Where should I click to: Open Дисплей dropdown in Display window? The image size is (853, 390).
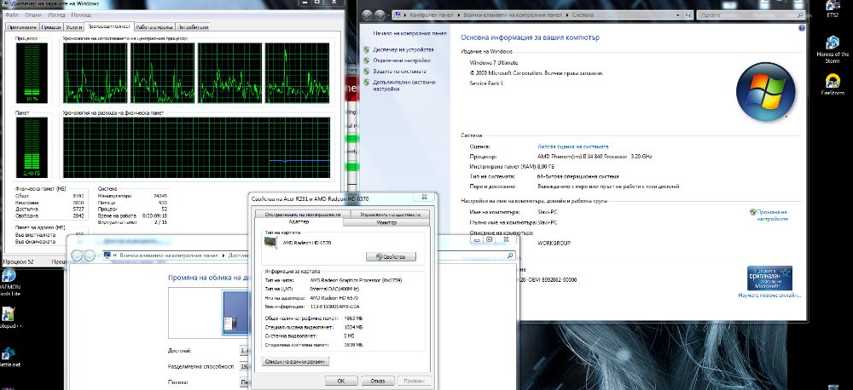[x=243, y=351]
